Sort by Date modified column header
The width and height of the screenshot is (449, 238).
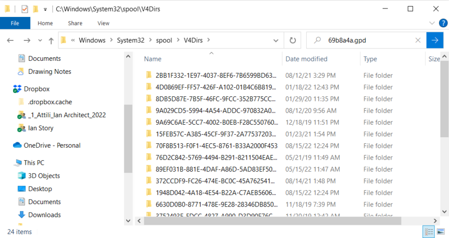(306, 59)
